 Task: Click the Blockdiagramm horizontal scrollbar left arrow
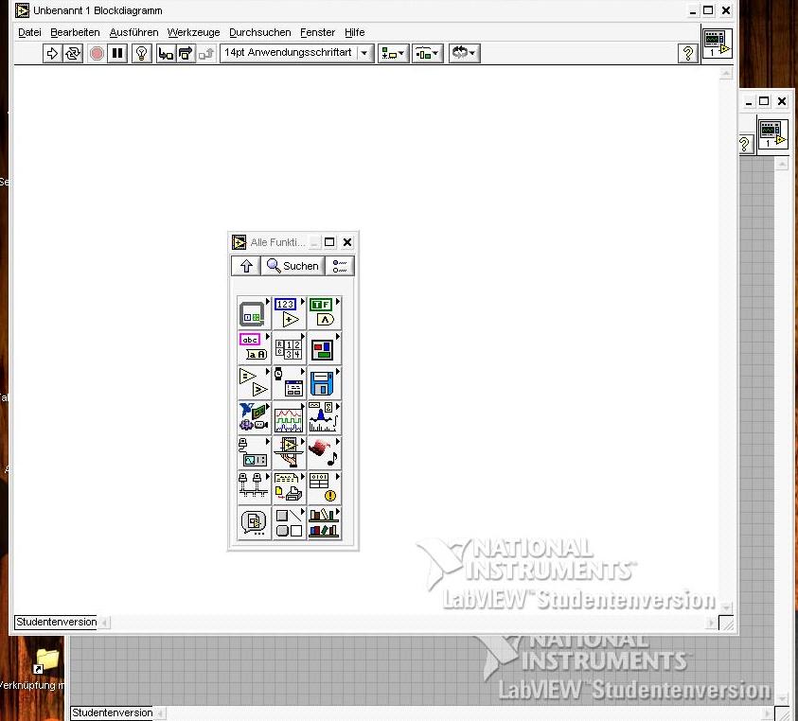[105, 623]
